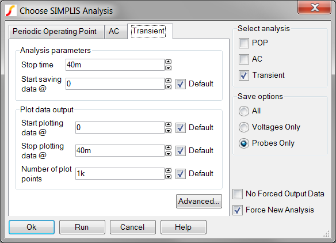Click the SIMPLIS logo icon in title bar
The width and height of the screenshot is (336, 243).
point(11,10)
